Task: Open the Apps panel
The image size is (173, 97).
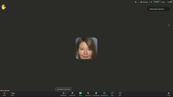Action: (112, 94)
